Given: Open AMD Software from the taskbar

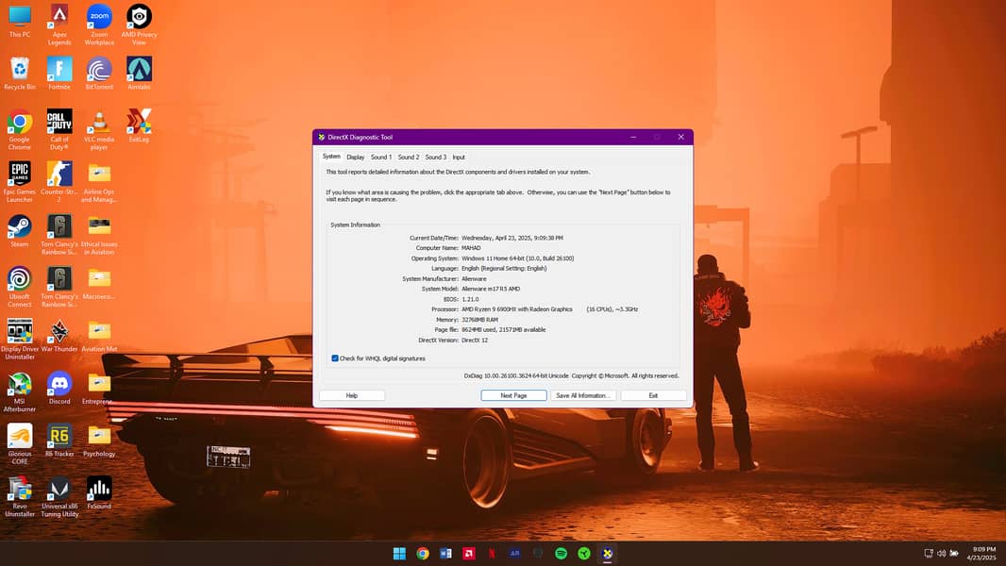Looking at the screenshot, I should pos(468,553).
